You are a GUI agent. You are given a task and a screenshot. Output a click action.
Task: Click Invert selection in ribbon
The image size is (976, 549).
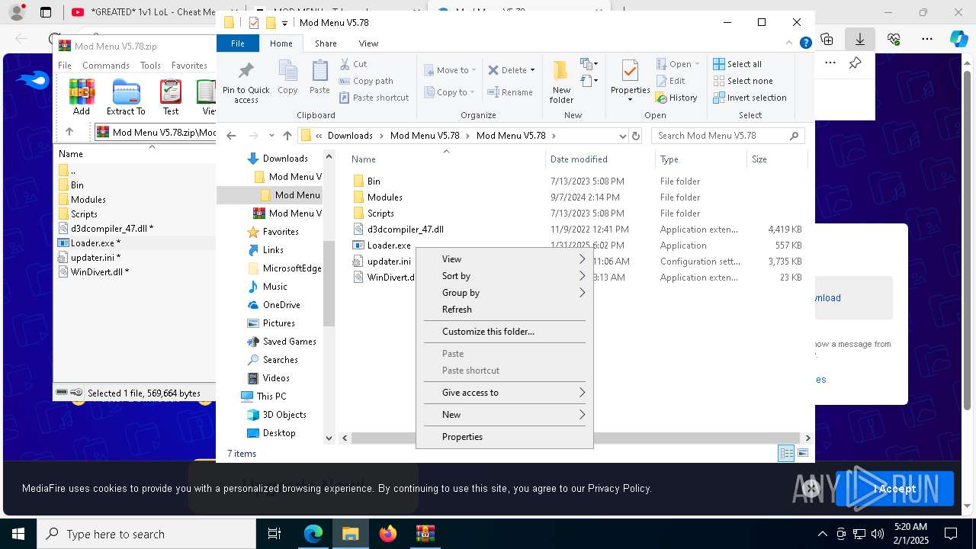point(750,98)
